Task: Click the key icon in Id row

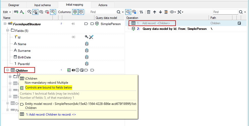Action: (x=86, y=37)
